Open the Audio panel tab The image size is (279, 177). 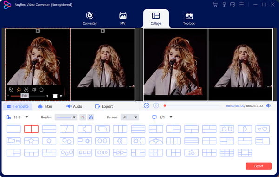coord(74,106)
